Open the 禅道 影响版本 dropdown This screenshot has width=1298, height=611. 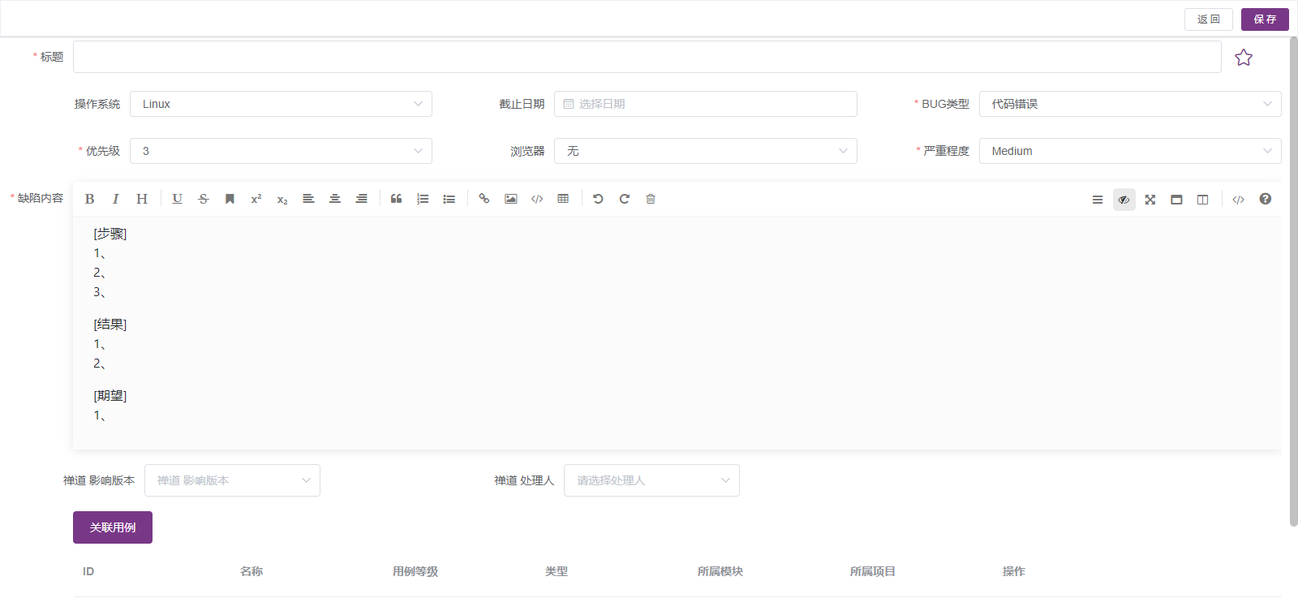tap(232, 480)
